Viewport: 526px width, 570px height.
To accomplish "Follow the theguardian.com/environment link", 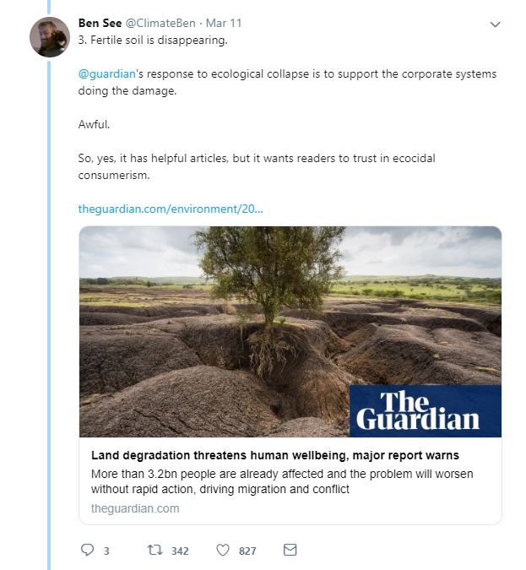I will [171, 209].
